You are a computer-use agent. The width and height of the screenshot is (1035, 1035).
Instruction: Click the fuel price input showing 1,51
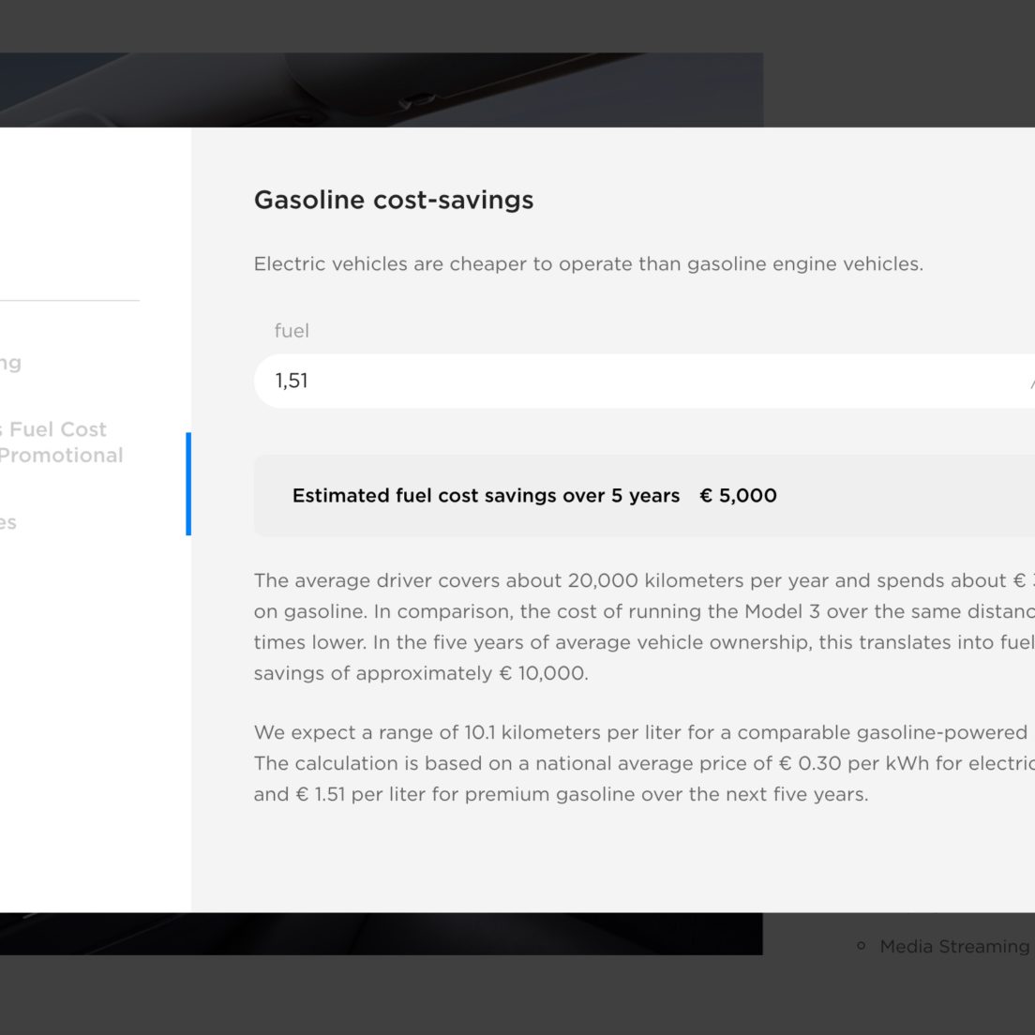[644, 381]
